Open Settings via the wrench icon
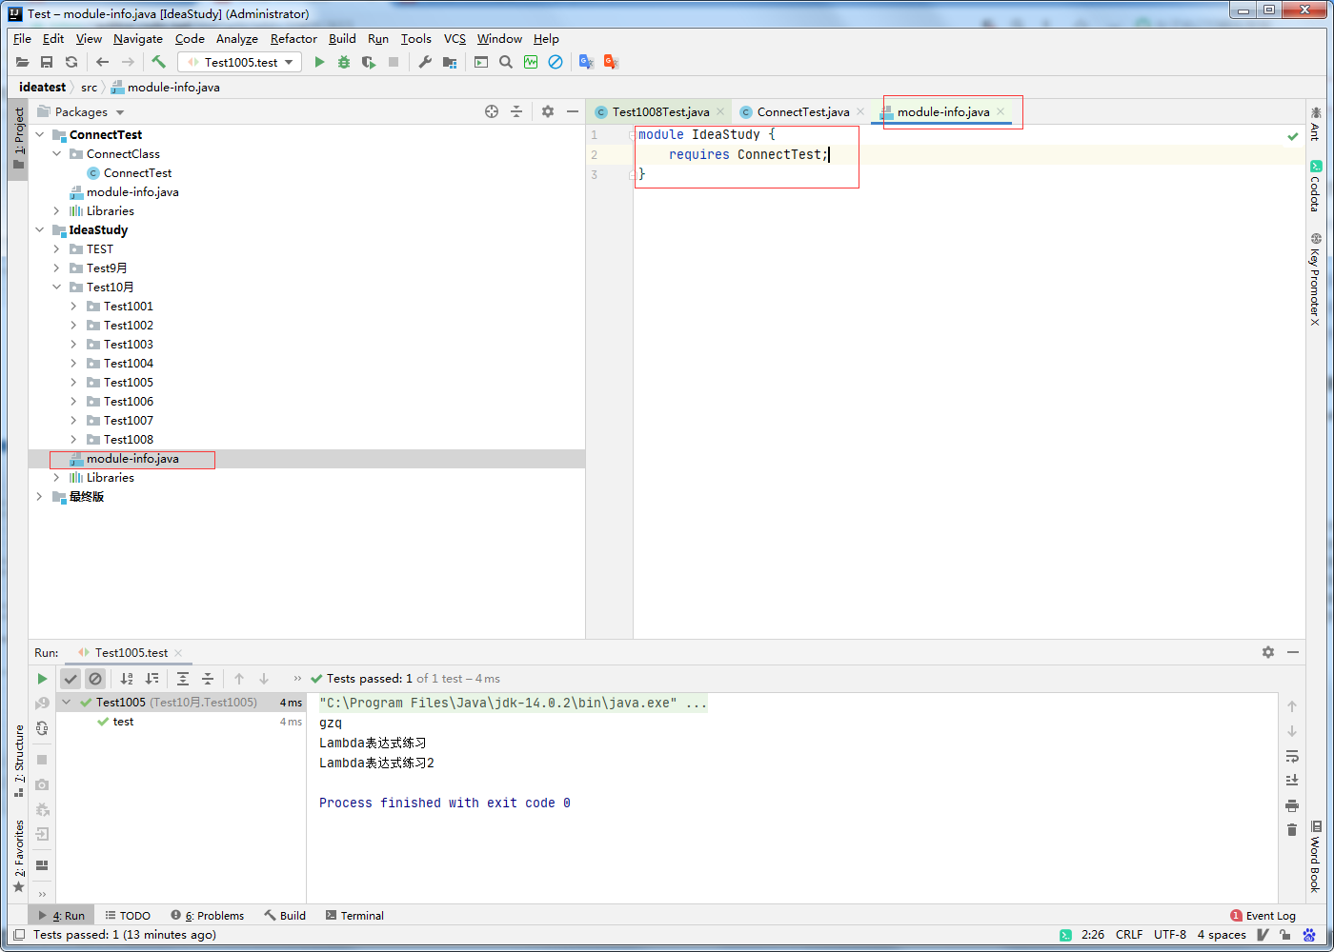Image resolution: width=1334 pixels, height=952 pixels. [425, 61]
